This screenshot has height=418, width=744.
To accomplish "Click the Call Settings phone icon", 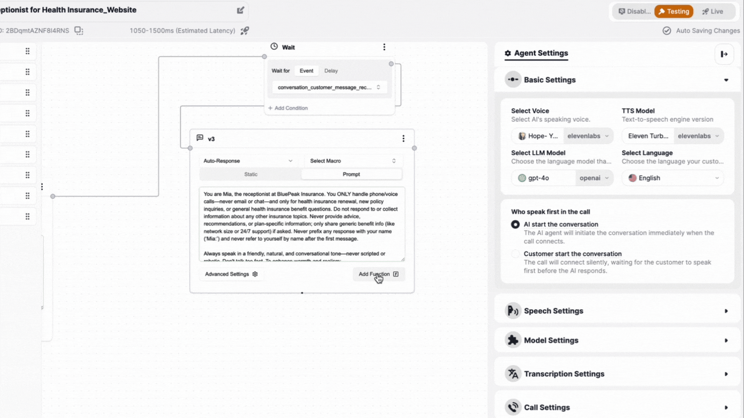I will click(513, 407).
